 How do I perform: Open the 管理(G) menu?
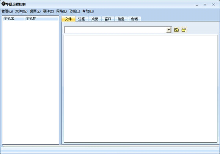click(7, 11)
